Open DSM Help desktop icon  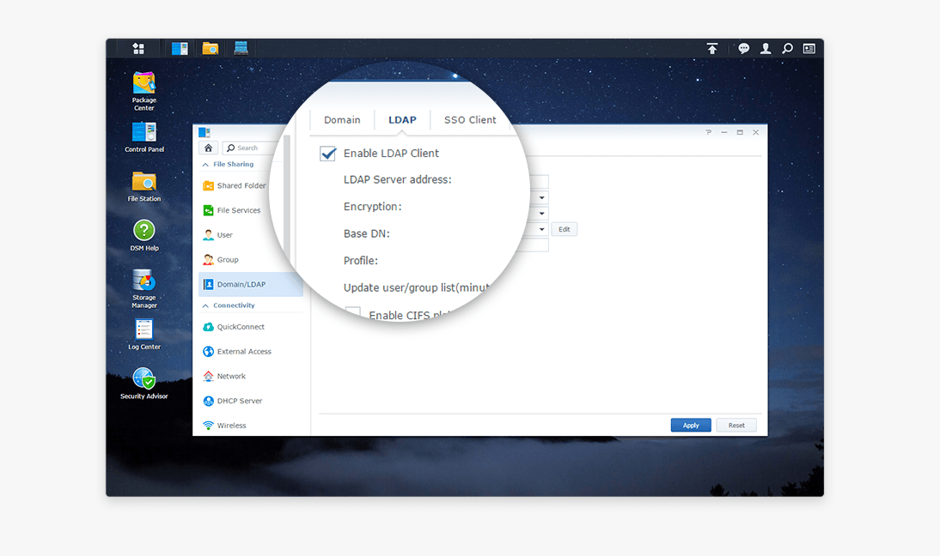[143, 235]
